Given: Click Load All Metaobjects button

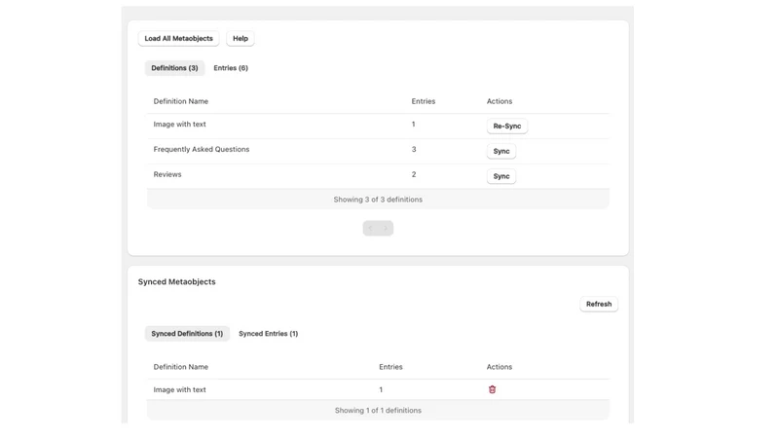Looking at the screenshot, I should click(x=178, y=38).
